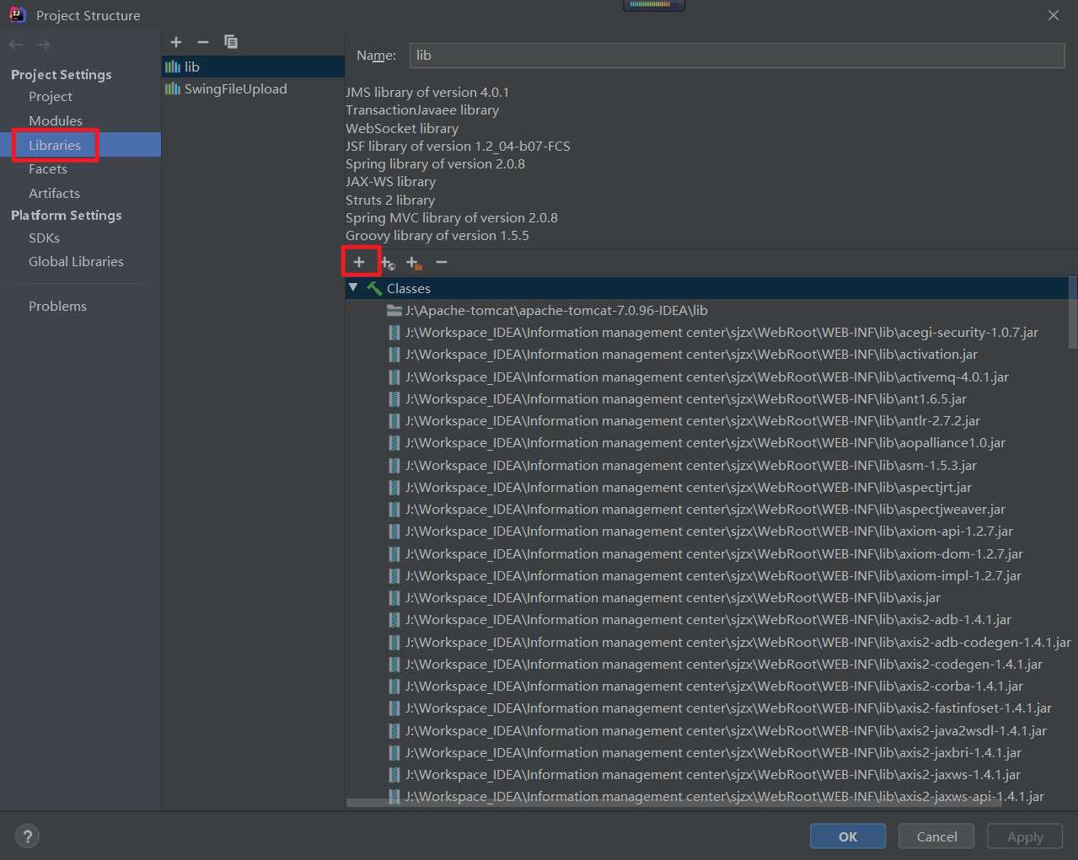Viewport: 1078px width, 860px height.
Task: Click the jar icon for aopalliance1.0.jar
Action: coord(394,443)
